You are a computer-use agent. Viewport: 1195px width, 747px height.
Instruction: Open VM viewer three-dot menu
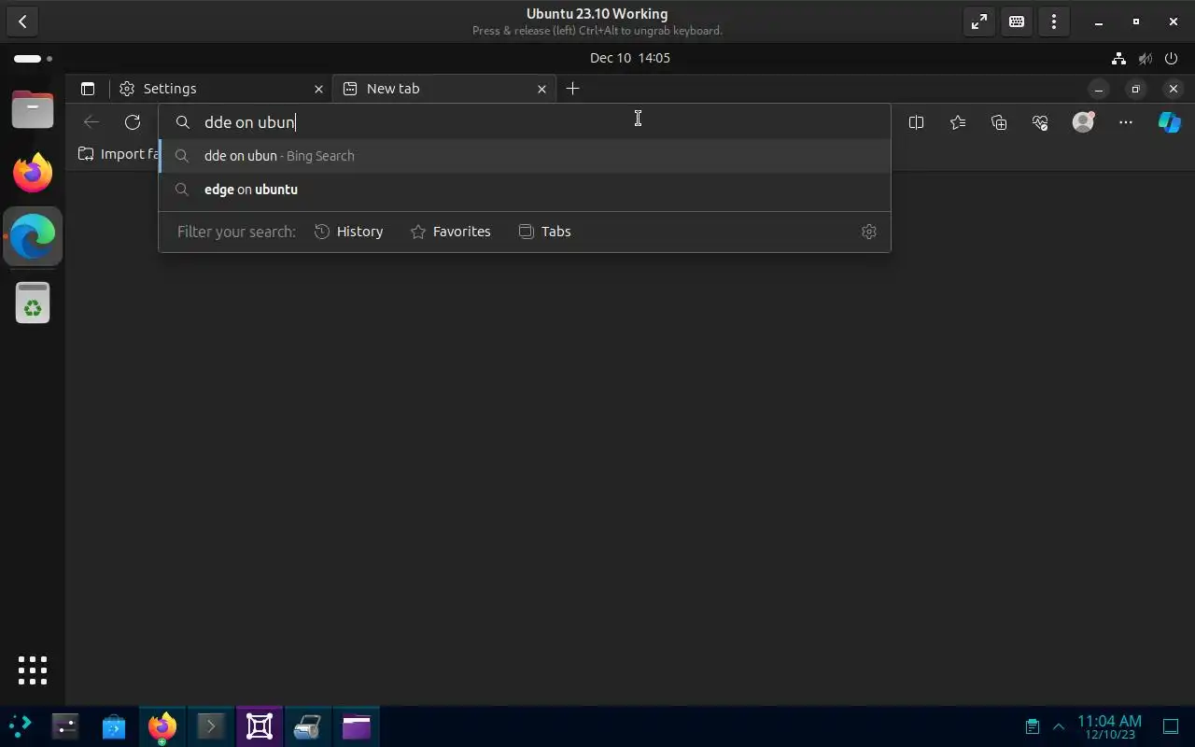point(1054,21)
